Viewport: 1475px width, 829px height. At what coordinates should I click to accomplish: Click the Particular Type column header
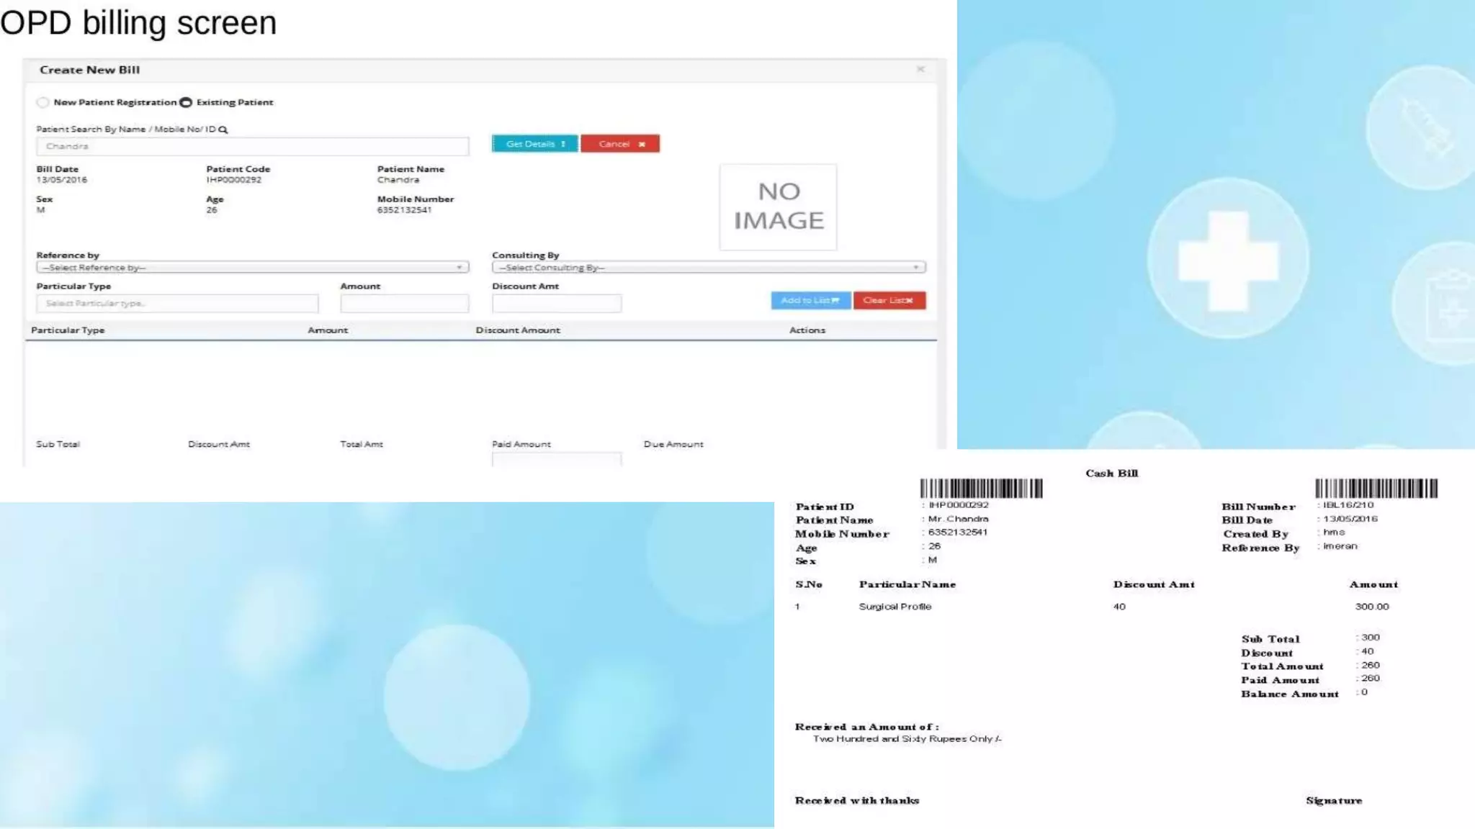coord(68,330)
